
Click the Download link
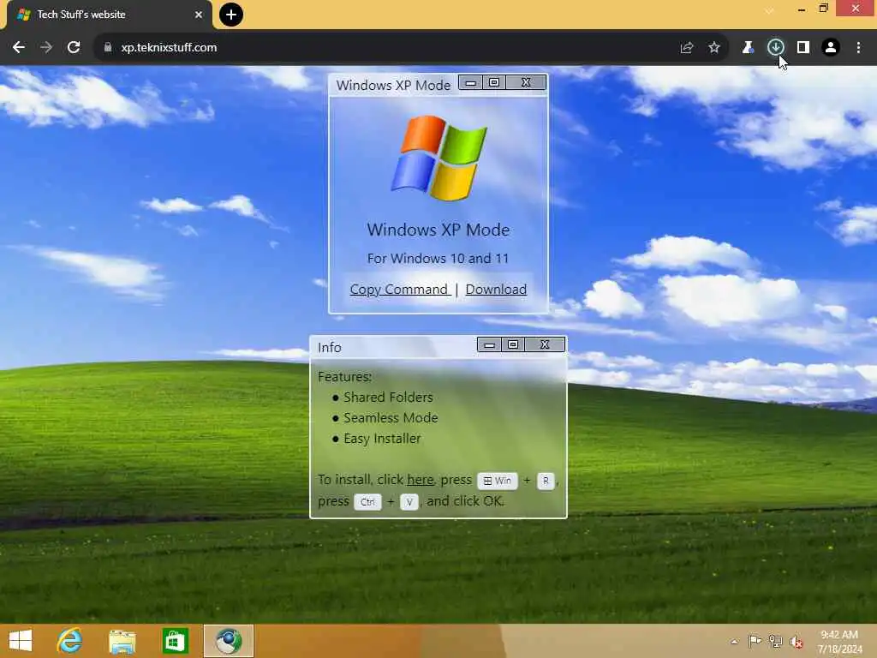pyautogui.click(x=496, y=290)
